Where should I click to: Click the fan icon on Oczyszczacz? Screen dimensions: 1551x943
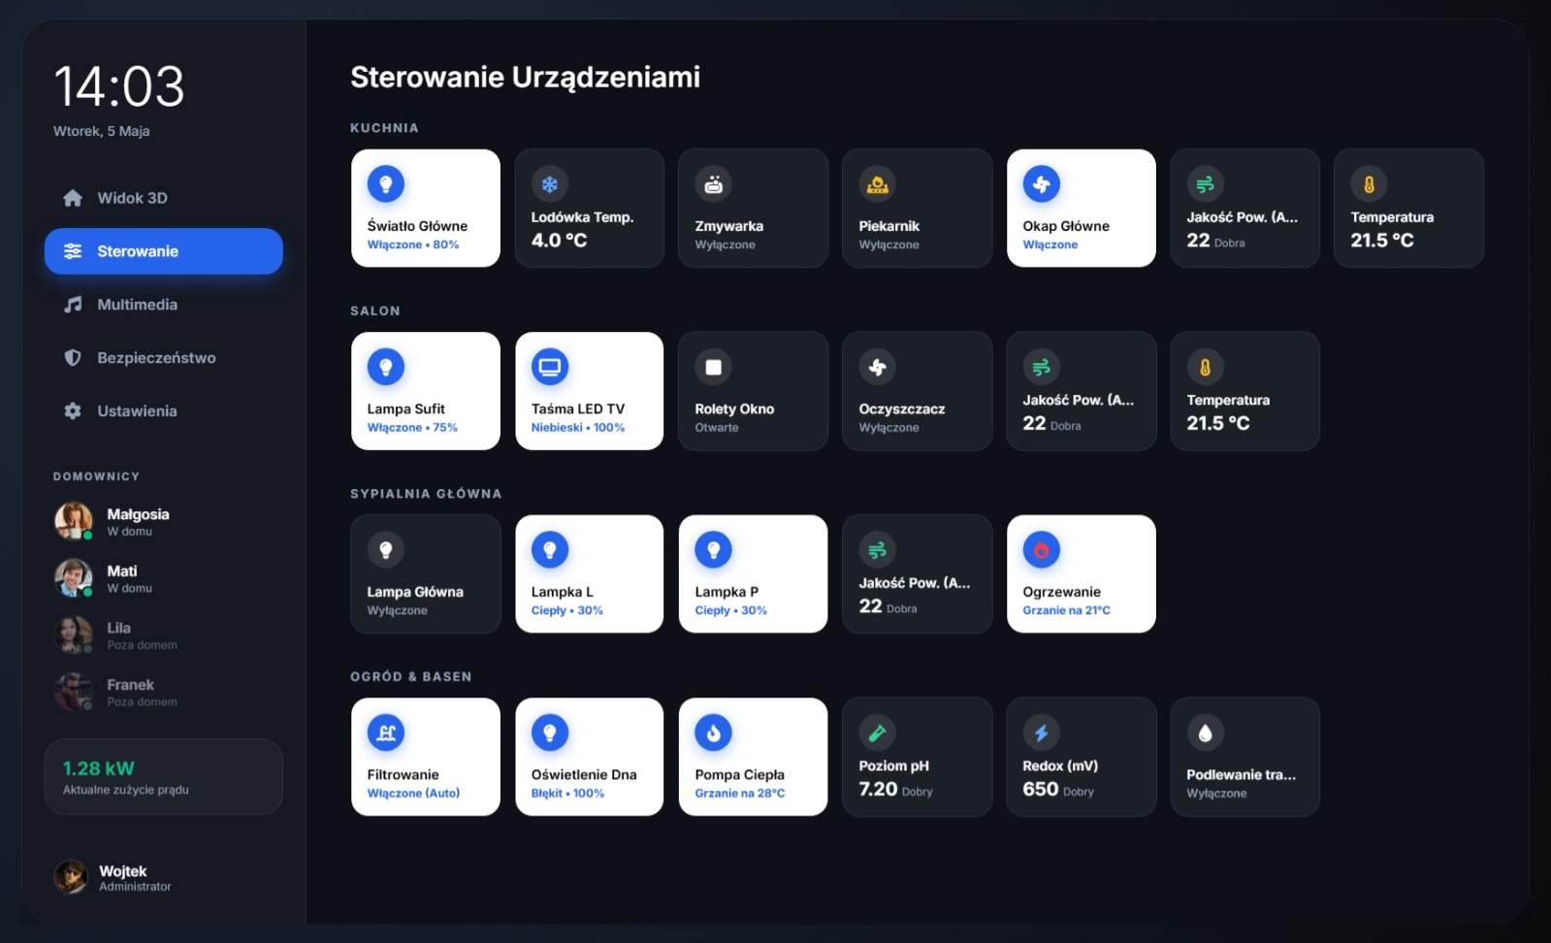(x=878, y=367)
